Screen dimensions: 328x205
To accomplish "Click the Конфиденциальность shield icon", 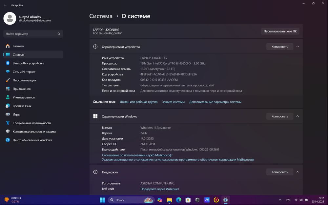I will (x=8, y=132).
